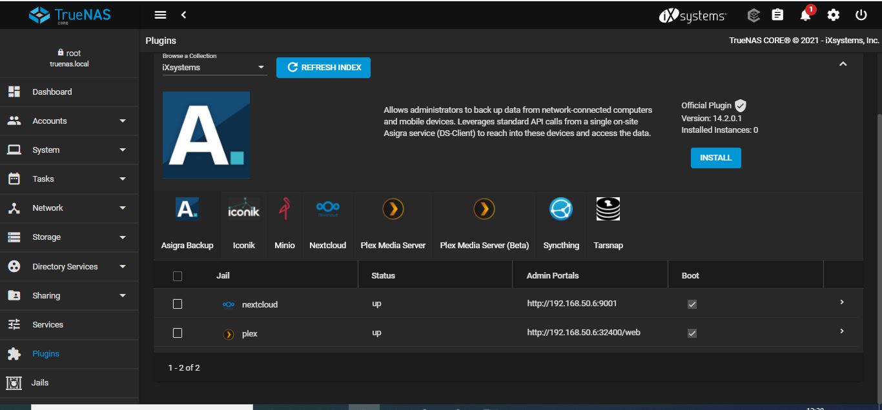Click the Refresh Index button
882x410 pixels.
point(323,67)
